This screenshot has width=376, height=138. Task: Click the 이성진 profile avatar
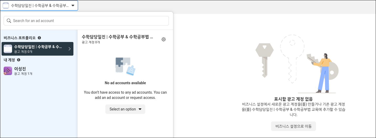(8, 71)
